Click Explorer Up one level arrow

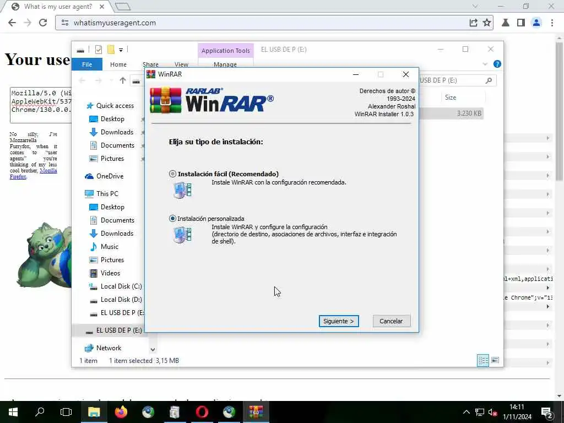point(123,80)
